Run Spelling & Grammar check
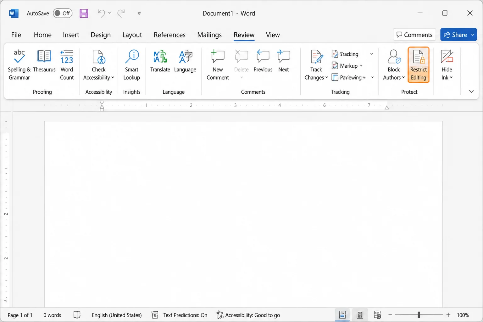This screenshot has width=483, height=322. point(19,65)
